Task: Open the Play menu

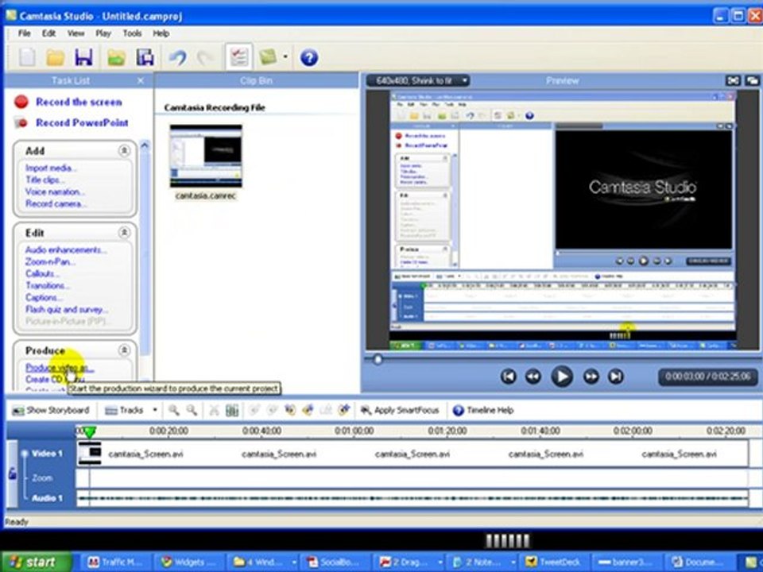Action: [103, 33]
